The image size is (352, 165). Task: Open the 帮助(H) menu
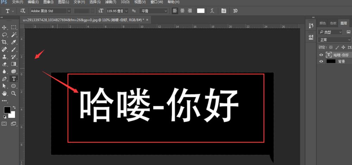click(x=174, y=2)
